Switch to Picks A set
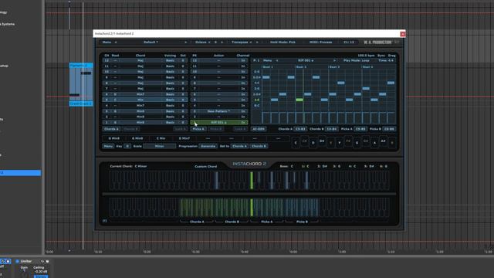The width and height of the screenshot is (494, 278). click(x=198, y=129)
